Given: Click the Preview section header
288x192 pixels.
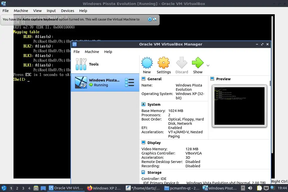Looking at the screenshot, I should 223,79.
